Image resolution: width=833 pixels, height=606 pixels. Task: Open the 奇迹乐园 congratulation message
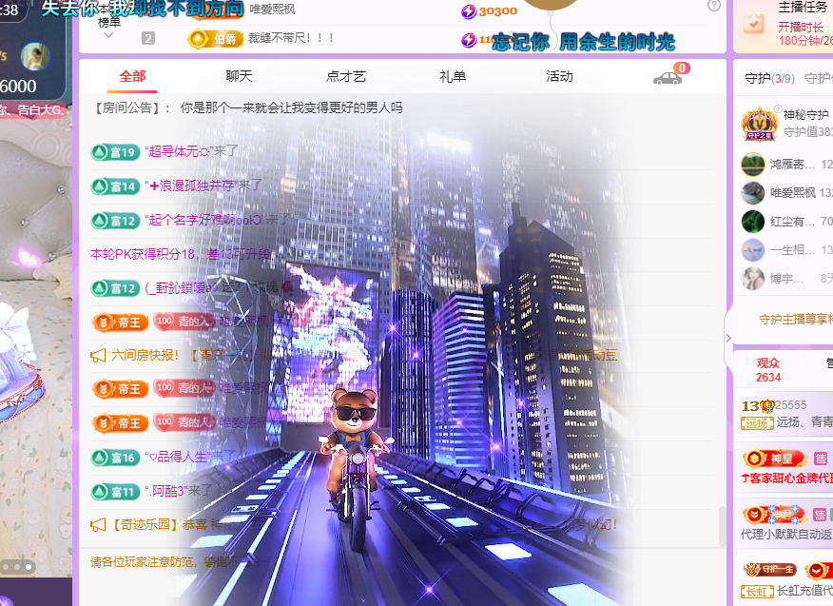pyautogui.click(x=354, y=525)
